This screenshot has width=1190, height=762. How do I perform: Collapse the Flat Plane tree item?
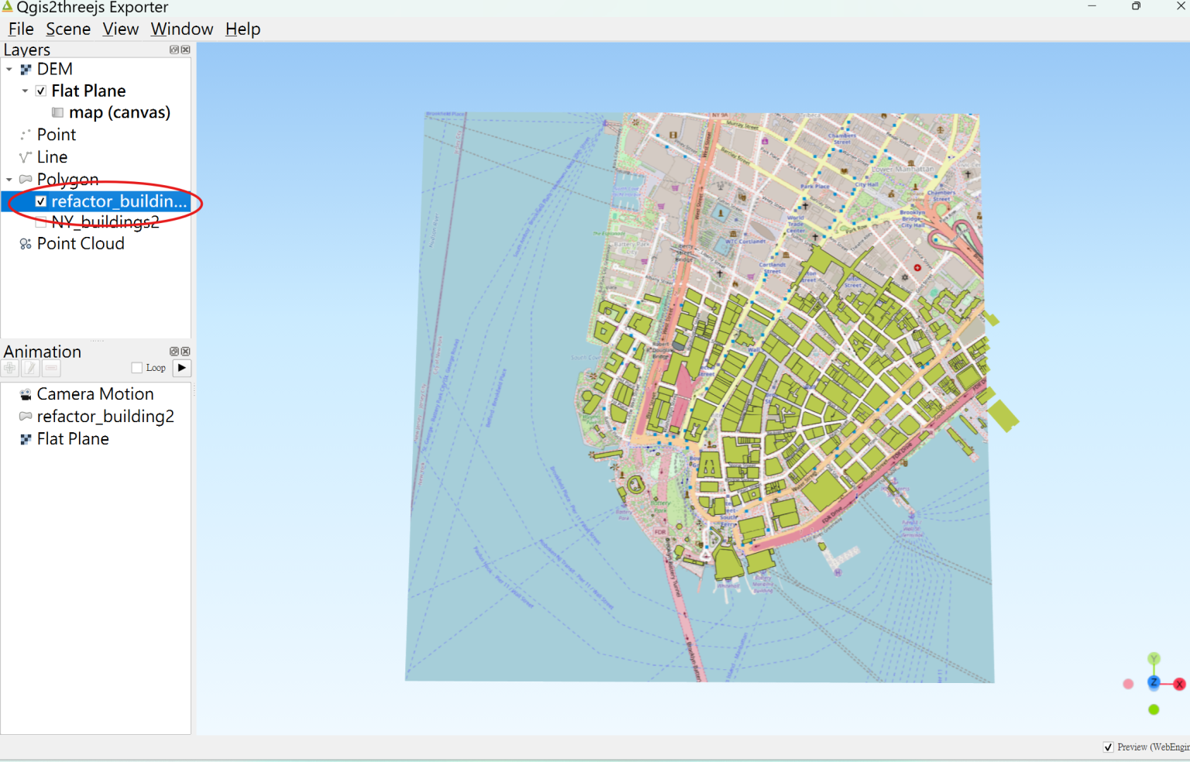[x=24, y=91]
